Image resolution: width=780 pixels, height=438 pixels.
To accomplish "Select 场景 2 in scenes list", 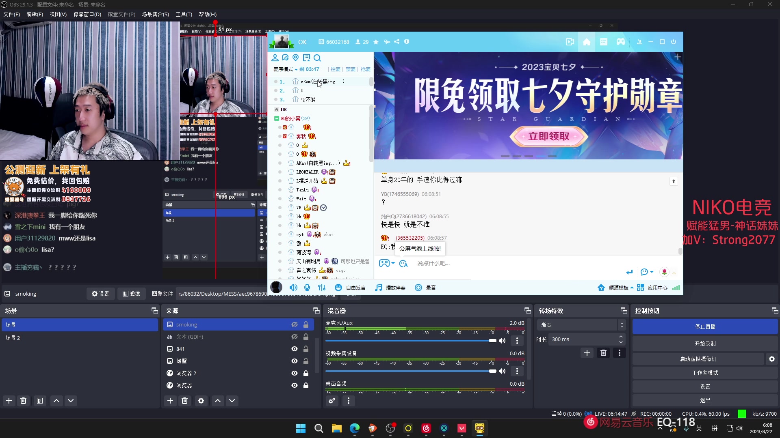I will (80, 338).
